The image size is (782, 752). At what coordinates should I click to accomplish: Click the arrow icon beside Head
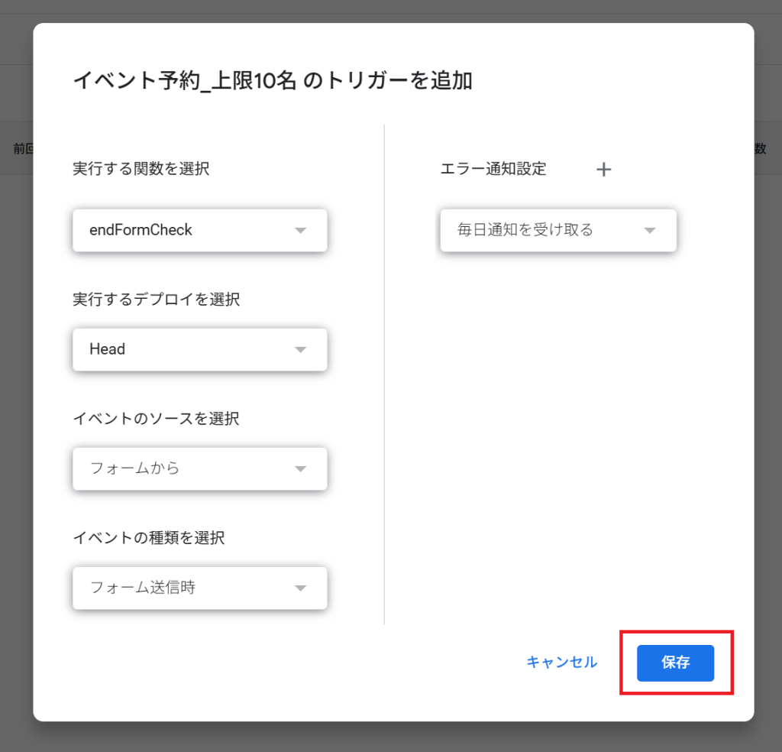tap(300, 349)
